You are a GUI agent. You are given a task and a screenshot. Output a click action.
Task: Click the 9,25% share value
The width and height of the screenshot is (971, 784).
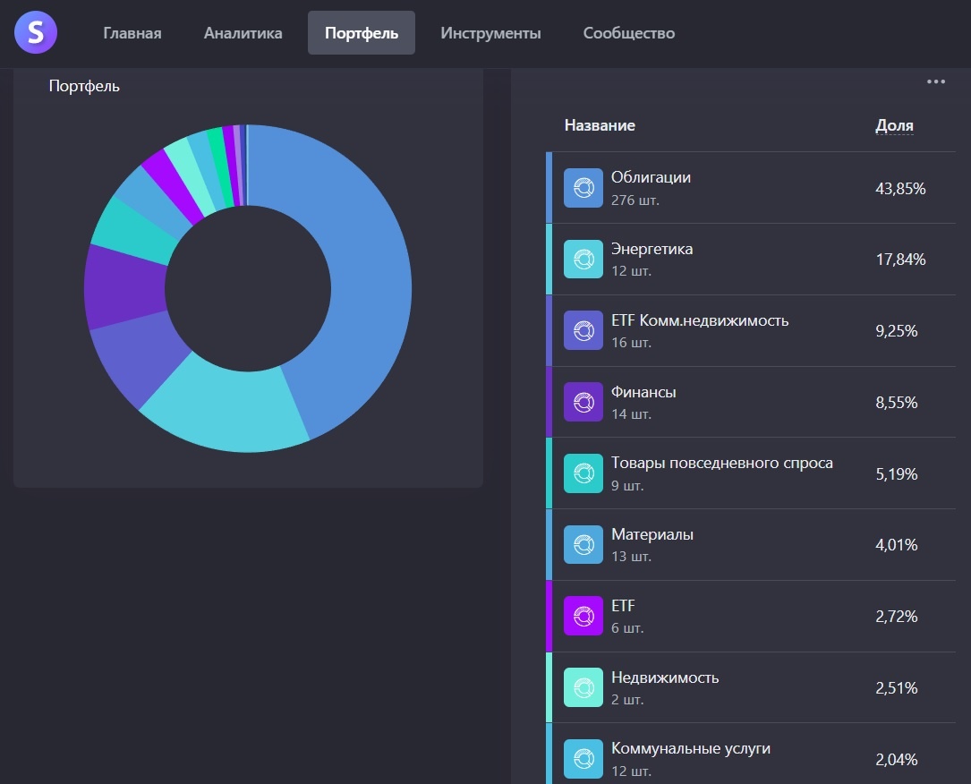pyautogui.click(x=896, y=330)
